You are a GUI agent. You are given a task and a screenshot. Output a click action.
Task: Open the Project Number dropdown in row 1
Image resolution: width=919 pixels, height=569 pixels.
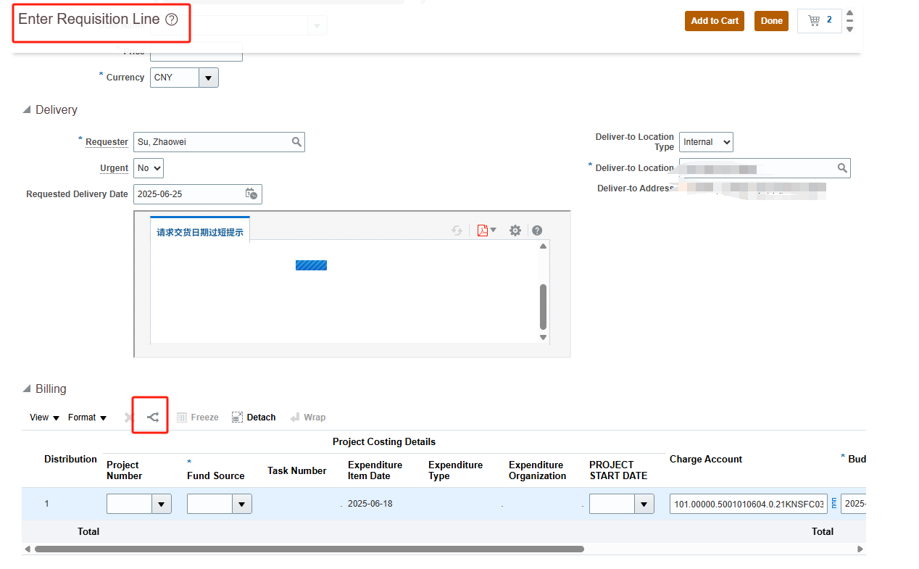(x=161, y=503)
